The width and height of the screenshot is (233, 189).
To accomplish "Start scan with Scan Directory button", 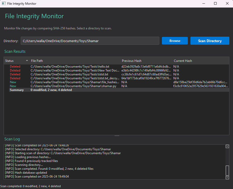I will 210,41.
